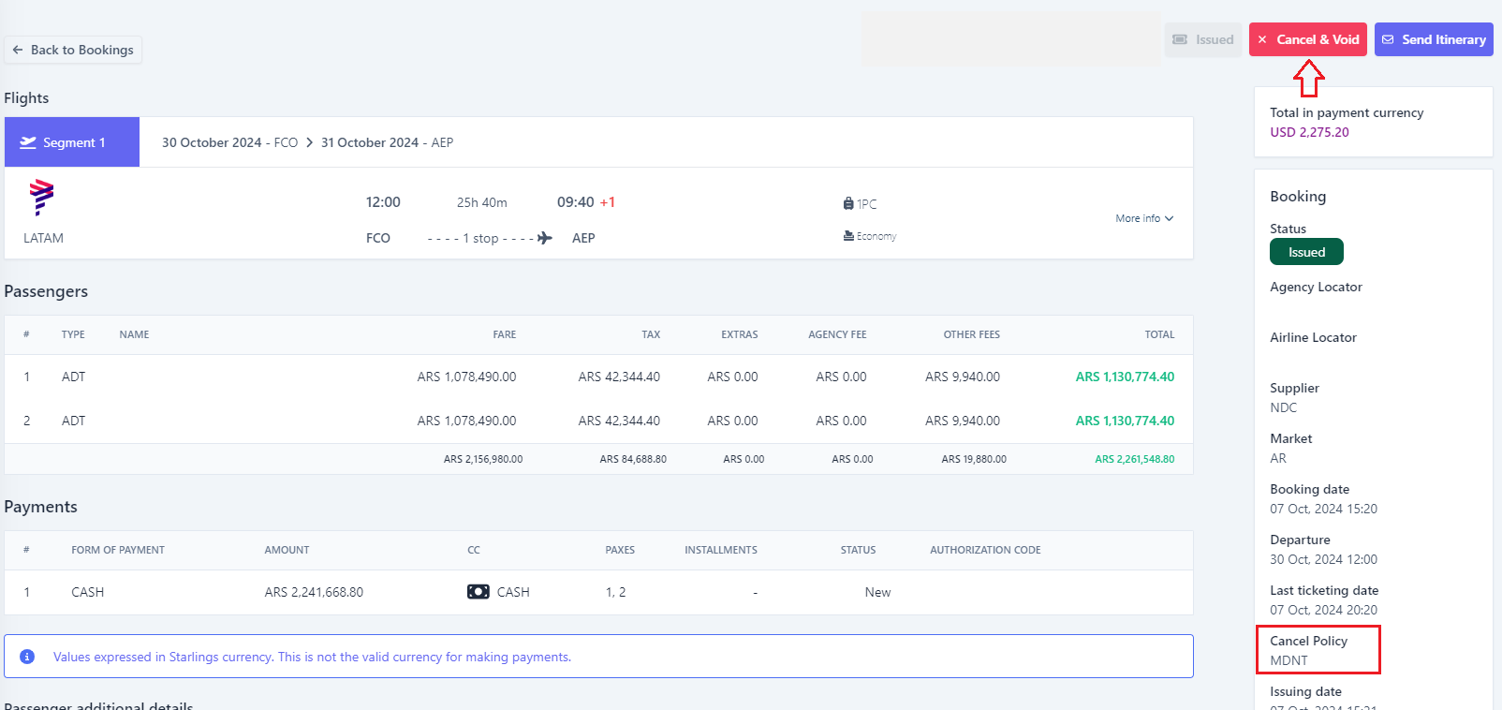Screen dimensions: 1502x710
Task: Click the cash banknote icon in the Payments row
Action: (478, 592)
